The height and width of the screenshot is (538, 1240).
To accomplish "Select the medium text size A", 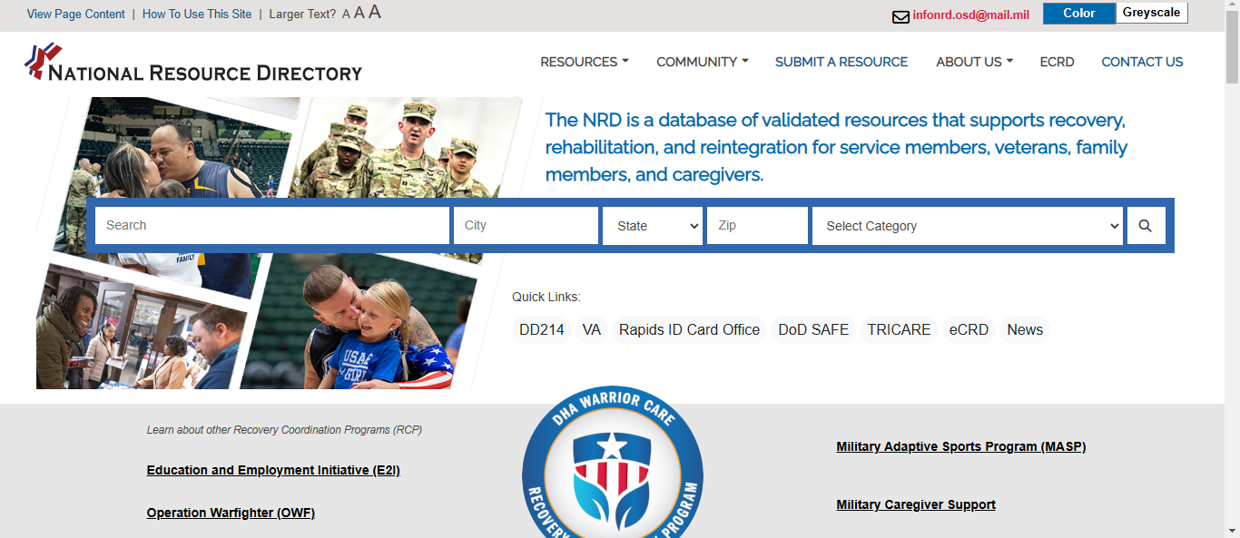I will pyautogui.click(x=359, y=14).
